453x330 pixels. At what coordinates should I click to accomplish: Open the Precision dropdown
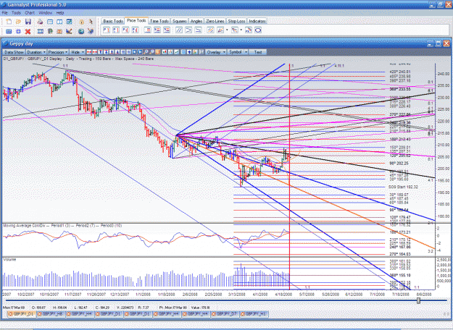click(58, 52)
